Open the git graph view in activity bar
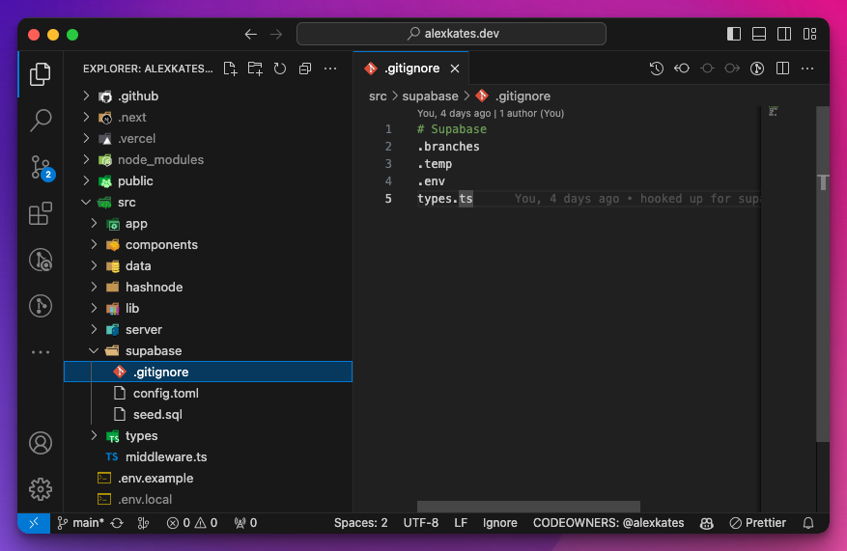 click(41, 306)
